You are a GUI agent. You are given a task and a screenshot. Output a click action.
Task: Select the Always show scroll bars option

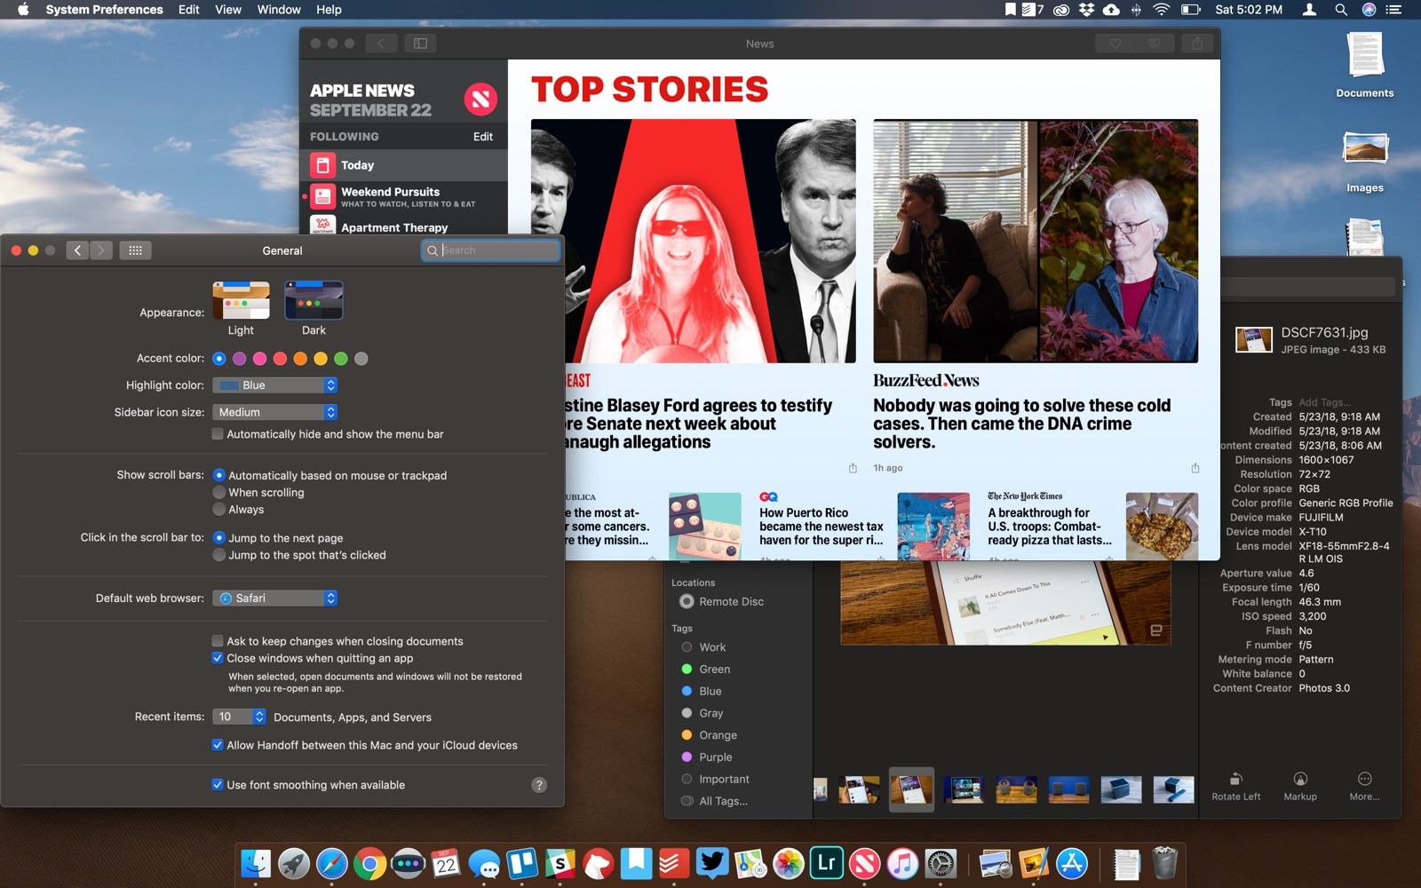click(x=219, y=510)
